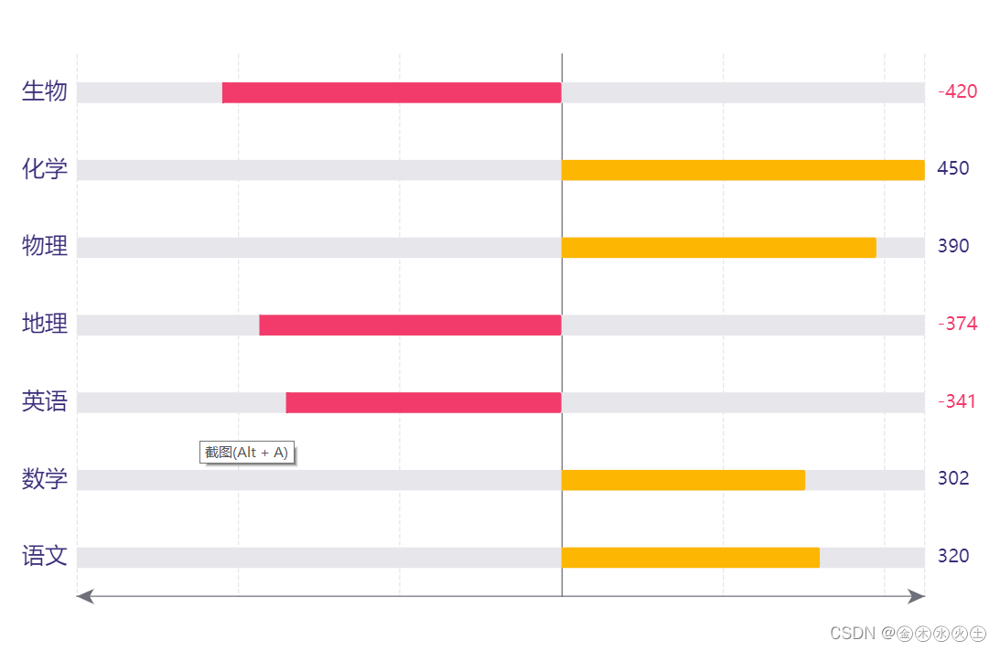
Task: Click the red 生物 bar
Action: click(x=392, y=92)
